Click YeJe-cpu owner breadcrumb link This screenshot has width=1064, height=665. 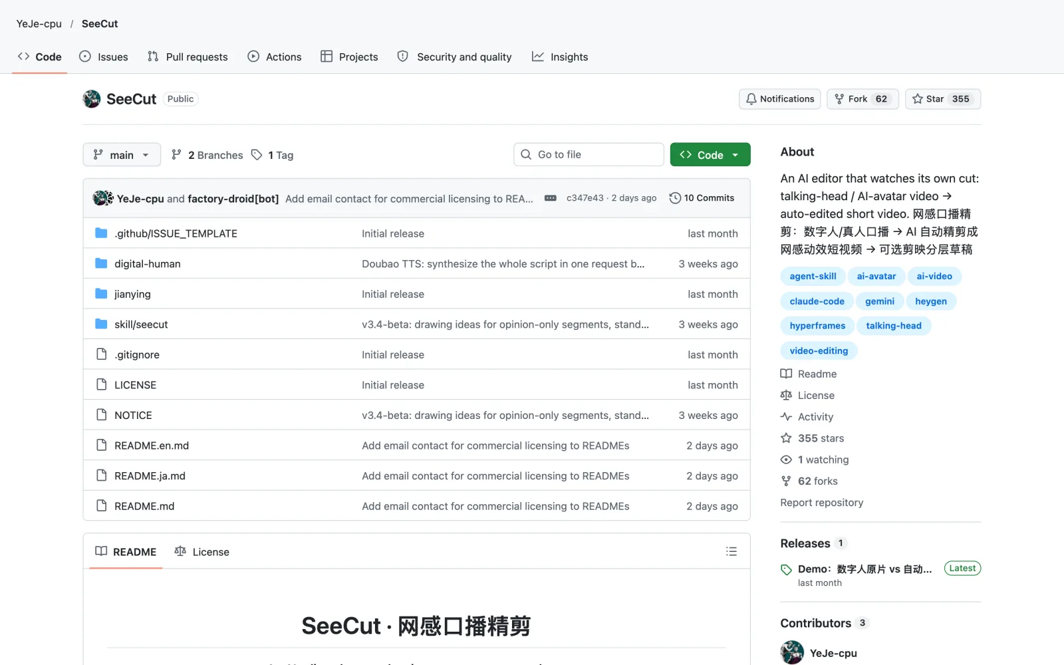point(39,23)
